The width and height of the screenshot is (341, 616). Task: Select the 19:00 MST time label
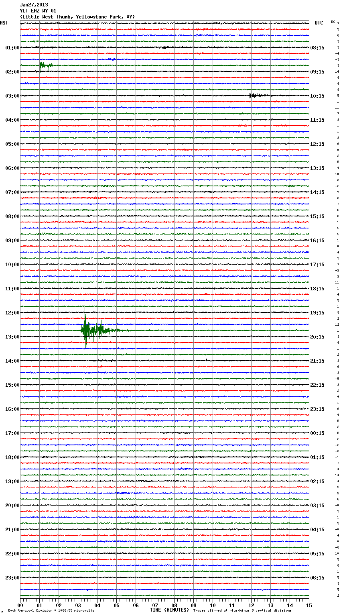point(12,481)
